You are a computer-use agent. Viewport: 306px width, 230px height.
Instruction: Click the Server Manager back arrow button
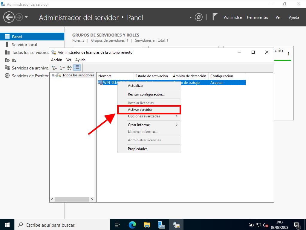point(9,17)
